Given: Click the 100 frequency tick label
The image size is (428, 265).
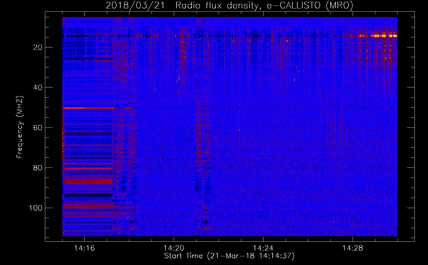Looking at the screenshot, I should (36, 208).
